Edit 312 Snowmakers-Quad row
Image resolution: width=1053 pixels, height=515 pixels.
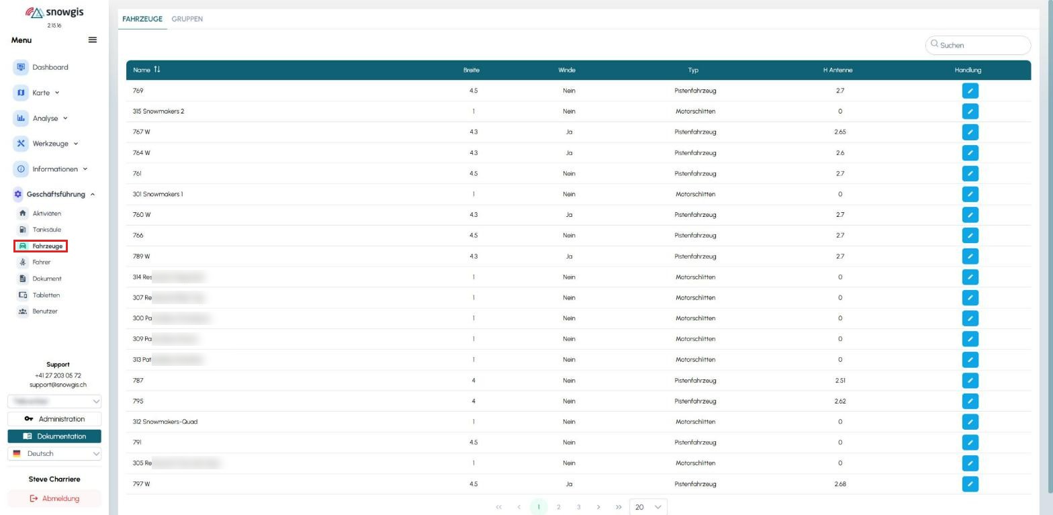970,422
